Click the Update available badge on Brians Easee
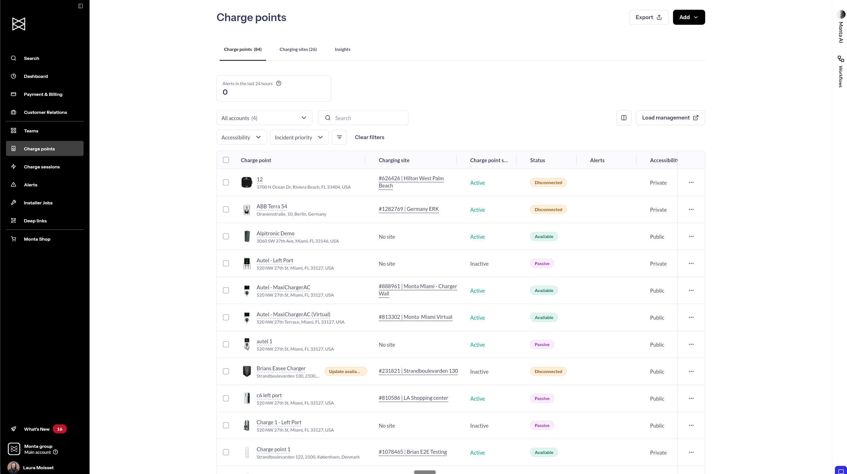 coord(345,371)
